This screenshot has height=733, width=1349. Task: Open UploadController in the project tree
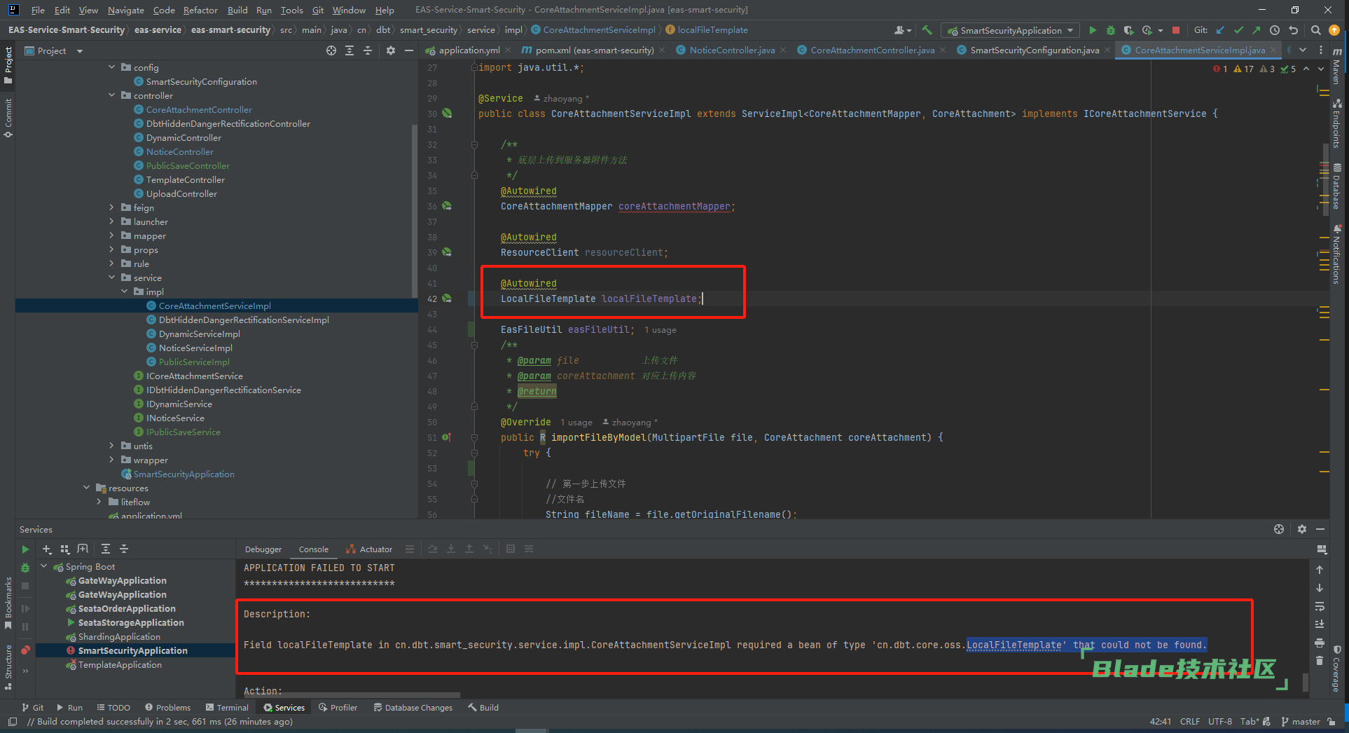click(181, 193)
